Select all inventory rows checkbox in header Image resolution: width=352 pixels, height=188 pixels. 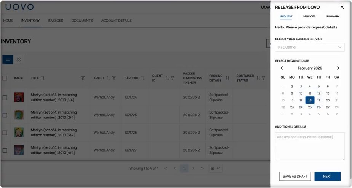click(x=5, y=78)
